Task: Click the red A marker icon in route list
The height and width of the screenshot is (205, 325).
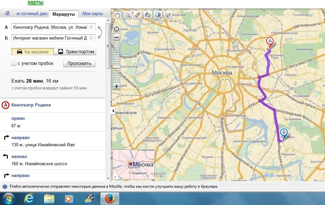Action: [6, 105]
